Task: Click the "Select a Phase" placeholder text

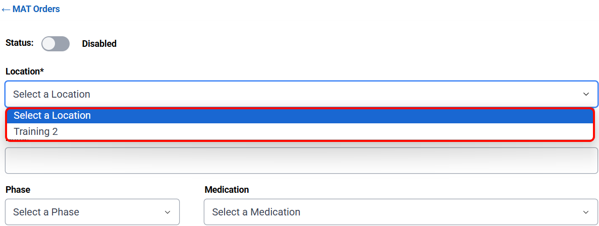Action: [46, 212]
